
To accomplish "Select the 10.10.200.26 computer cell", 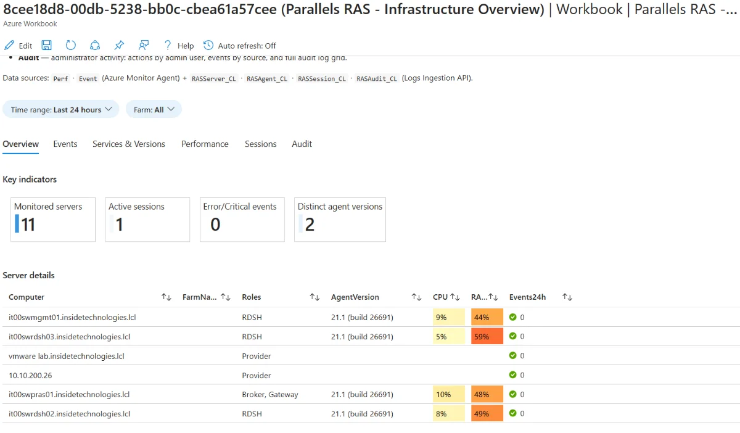I will point(30,375).
